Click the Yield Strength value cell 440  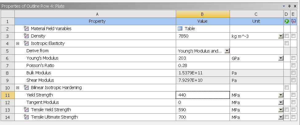click(203, 95)
